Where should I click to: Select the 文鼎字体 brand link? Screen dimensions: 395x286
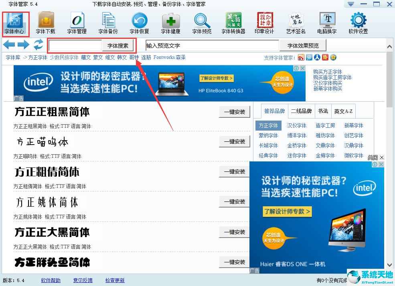coord(325,145)
